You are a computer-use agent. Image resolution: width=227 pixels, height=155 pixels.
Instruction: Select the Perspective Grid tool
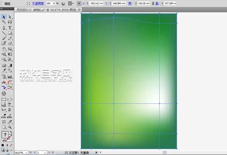tap(10, 59)
